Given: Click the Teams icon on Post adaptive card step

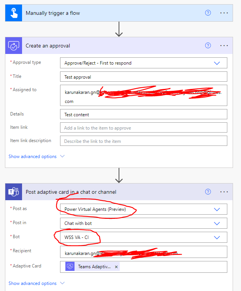Looking at the screenshot, I should 14,192.
